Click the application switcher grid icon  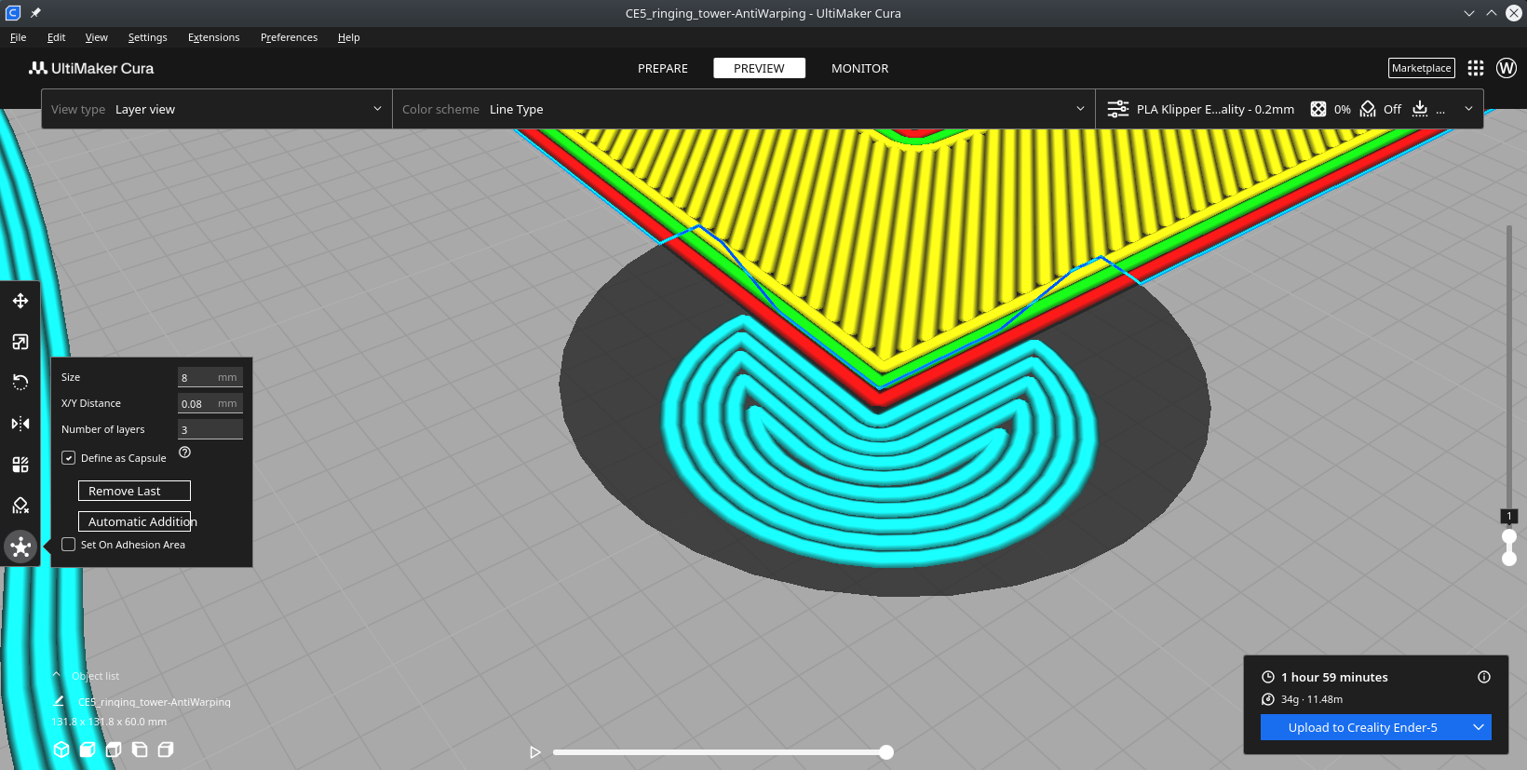coord(1476,68)
